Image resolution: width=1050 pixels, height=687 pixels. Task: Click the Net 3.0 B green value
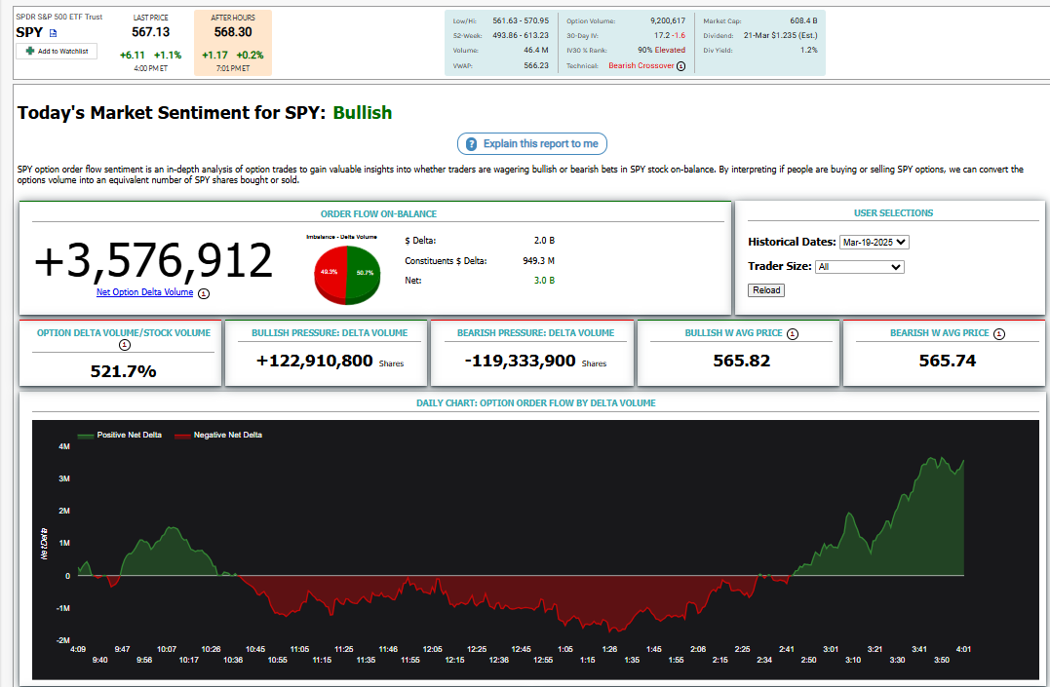click(x=544, y=281)
